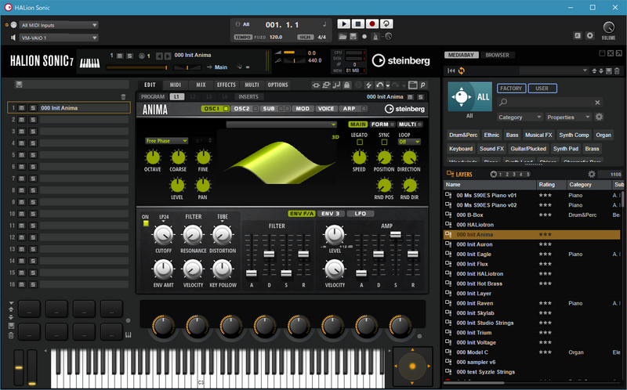Click the FACTORY filter button

[511, 88]
